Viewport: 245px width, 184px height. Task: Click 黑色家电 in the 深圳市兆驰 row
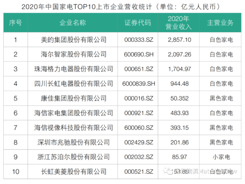click(221, 142)
